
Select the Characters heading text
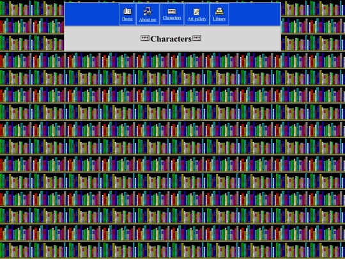pos(171,39)
